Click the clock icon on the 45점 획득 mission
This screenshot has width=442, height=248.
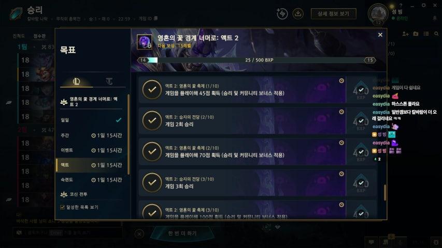click(x=341, y=81)
